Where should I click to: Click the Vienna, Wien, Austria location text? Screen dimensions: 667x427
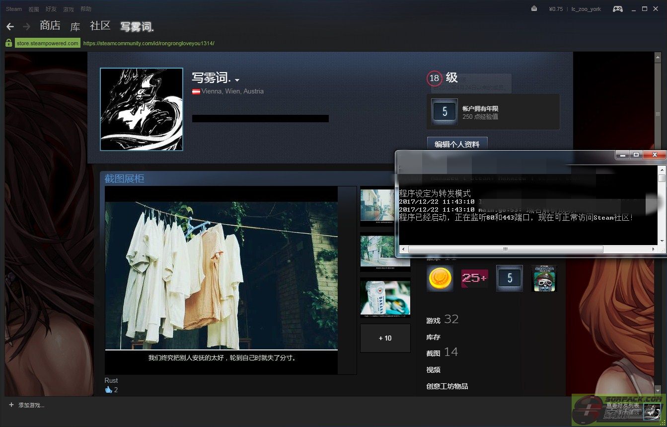232,91
